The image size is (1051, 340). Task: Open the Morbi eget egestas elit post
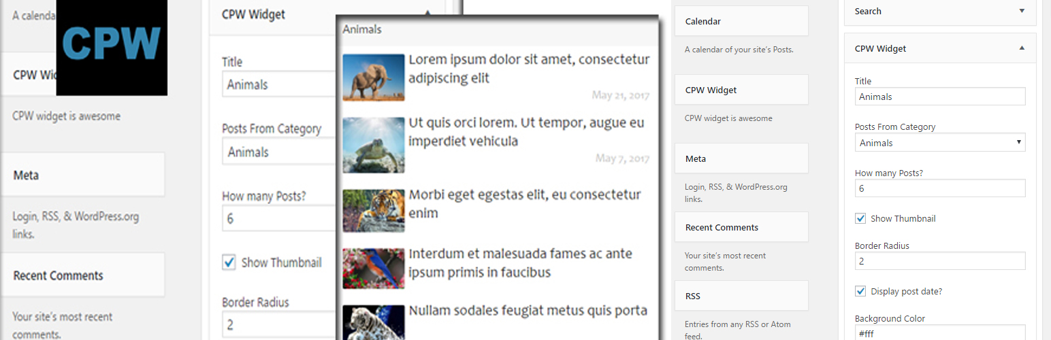click(x=525, y=204)
